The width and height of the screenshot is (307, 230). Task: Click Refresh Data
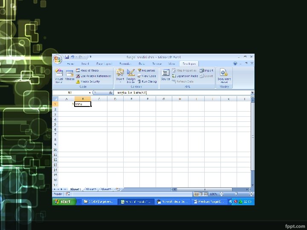point(182,81)
